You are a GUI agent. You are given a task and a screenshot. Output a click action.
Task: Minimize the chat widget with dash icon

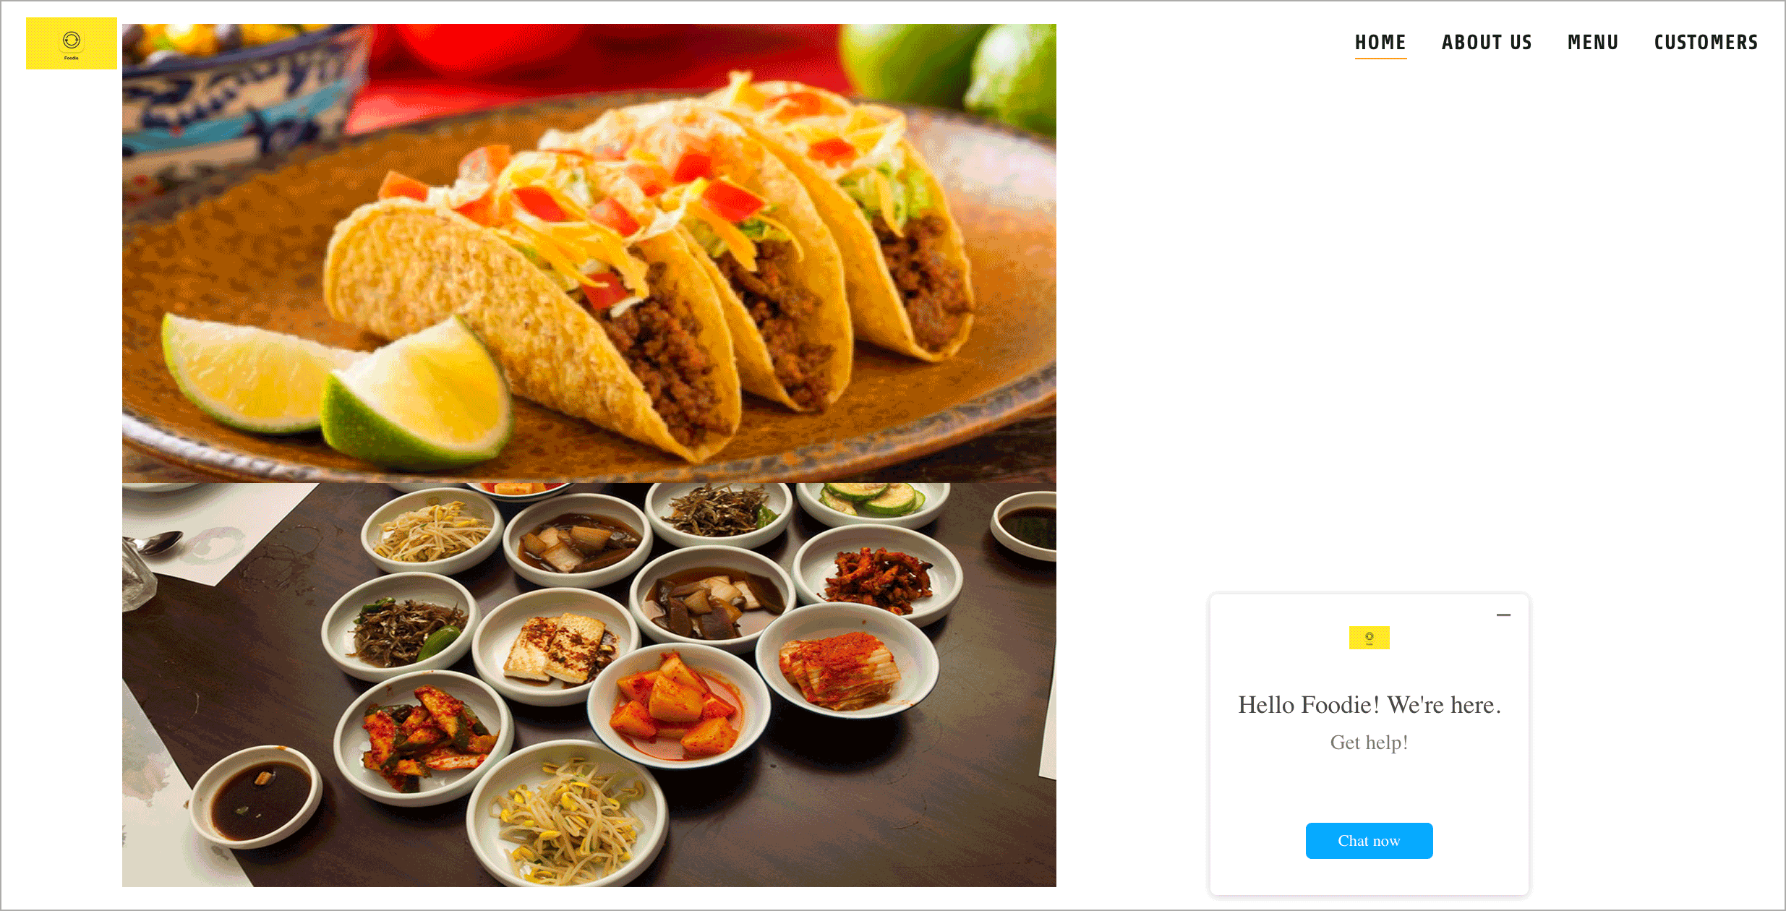(x=1503, y=615)
